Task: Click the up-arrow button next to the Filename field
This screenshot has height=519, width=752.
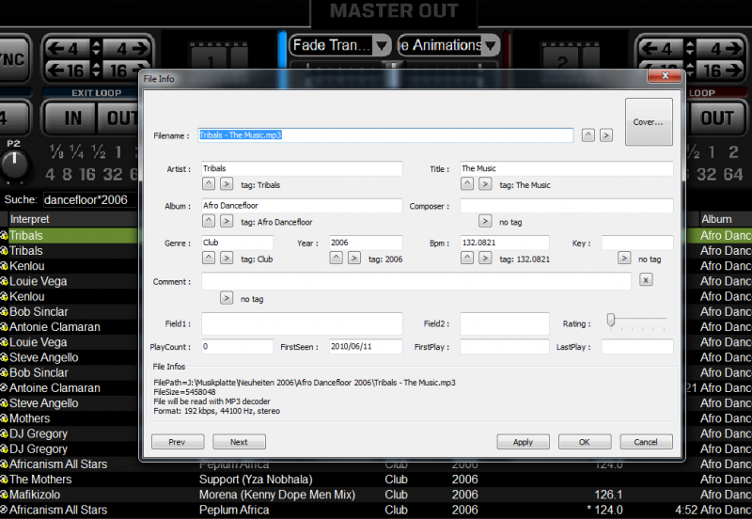Action: click(588, 135)
